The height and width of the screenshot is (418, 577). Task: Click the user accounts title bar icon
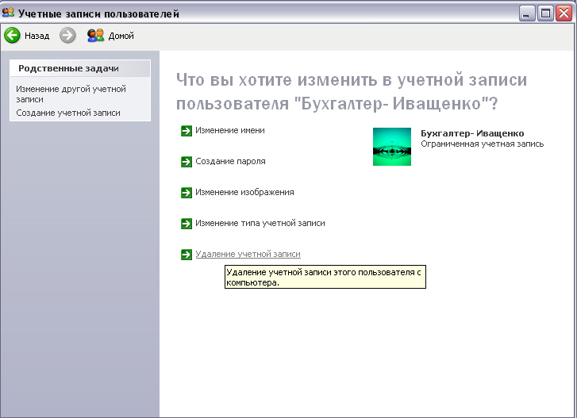tap(8, 13)
